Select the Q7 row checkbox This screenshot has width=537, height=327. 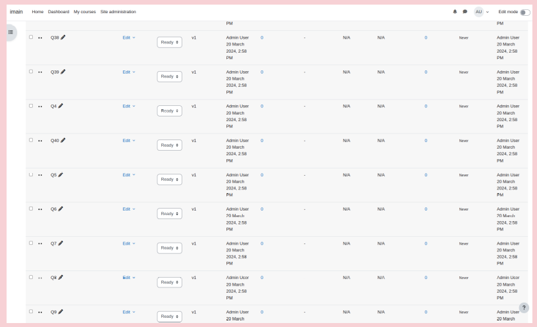[31, 243]
